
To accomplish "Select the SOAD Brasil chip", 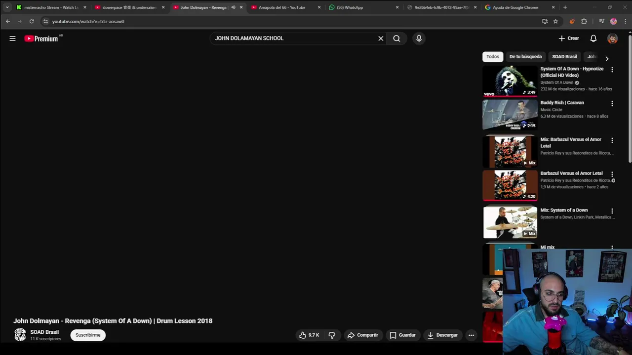I will (x=564, y=57).
